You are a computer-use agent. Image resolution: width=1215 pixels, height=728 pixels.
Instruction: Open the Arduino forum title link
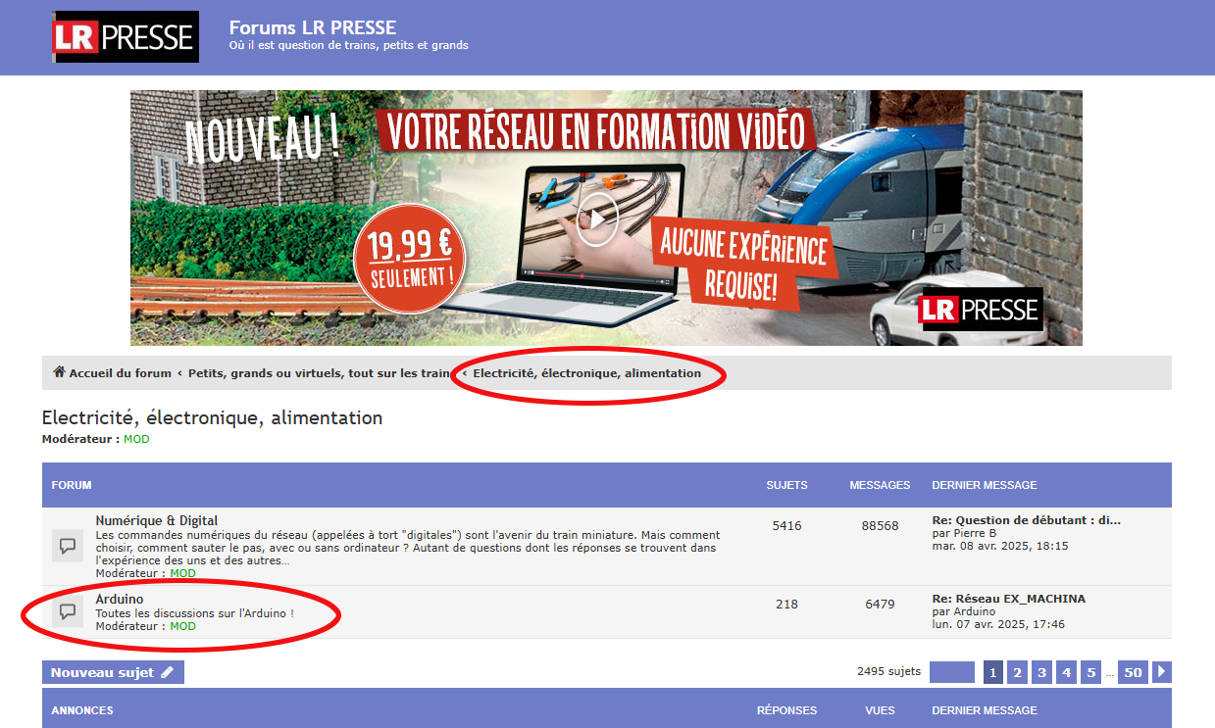120,599
